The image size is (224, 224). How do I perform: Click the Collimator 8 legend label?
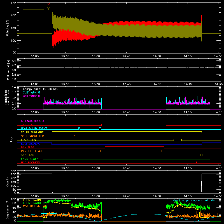31,92
